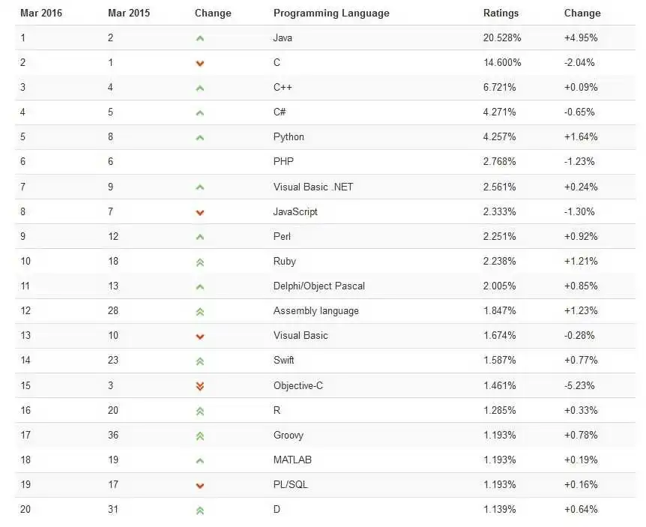
Task: Click the Mar 2015 column header
Action: point(129,13)
